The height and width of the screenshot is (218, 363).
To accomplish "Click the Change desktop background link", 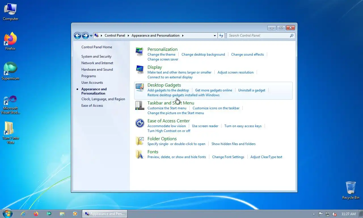I will [203, 54].
